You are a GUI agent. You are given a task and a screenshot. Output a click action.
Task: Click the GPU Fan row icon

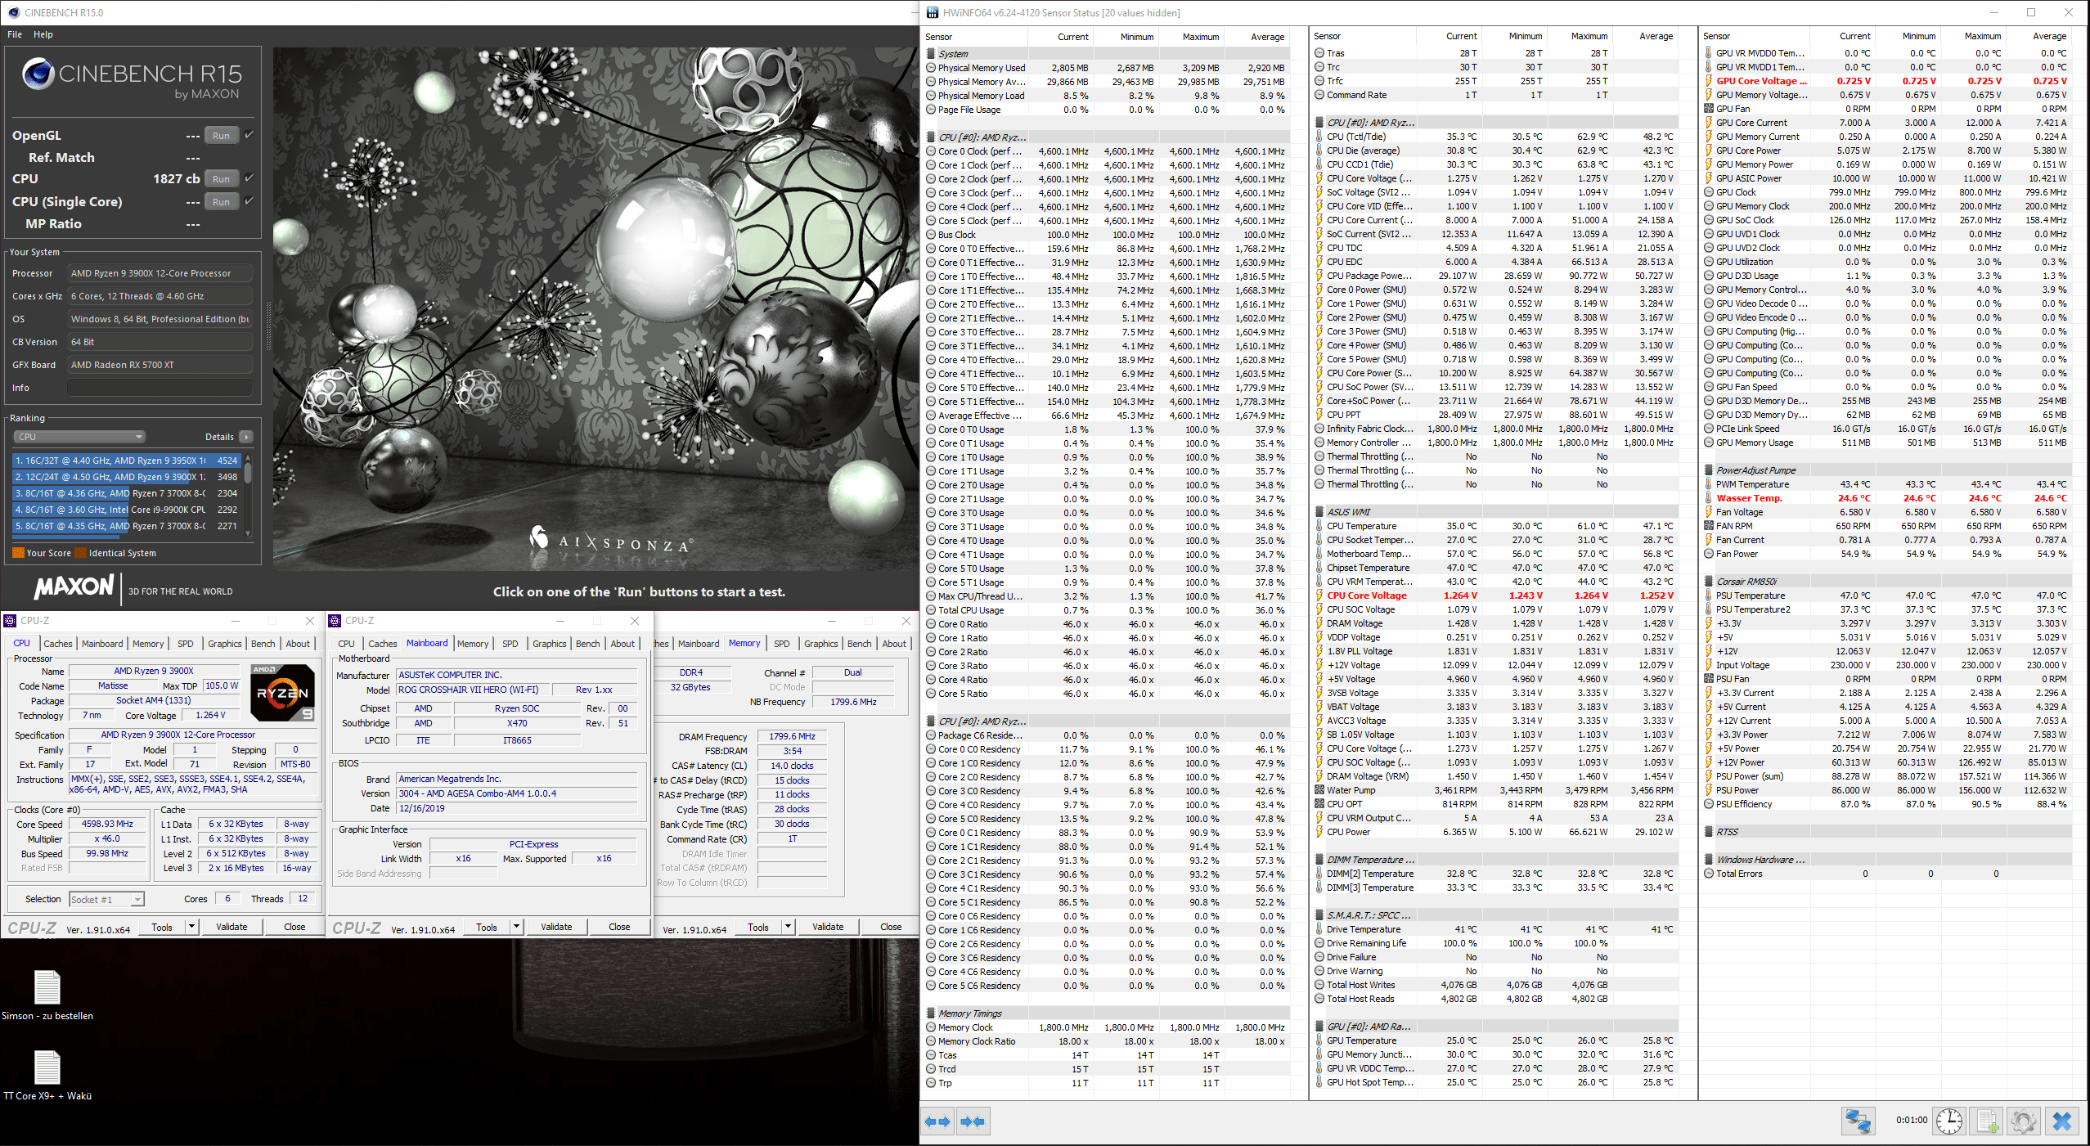pyautogui.click(x=1709, y=109)
